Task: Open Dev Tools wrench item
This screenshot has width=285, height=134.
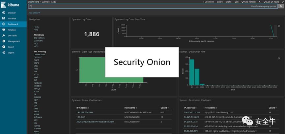Action: pyautogui.click(x=12, y=36)
